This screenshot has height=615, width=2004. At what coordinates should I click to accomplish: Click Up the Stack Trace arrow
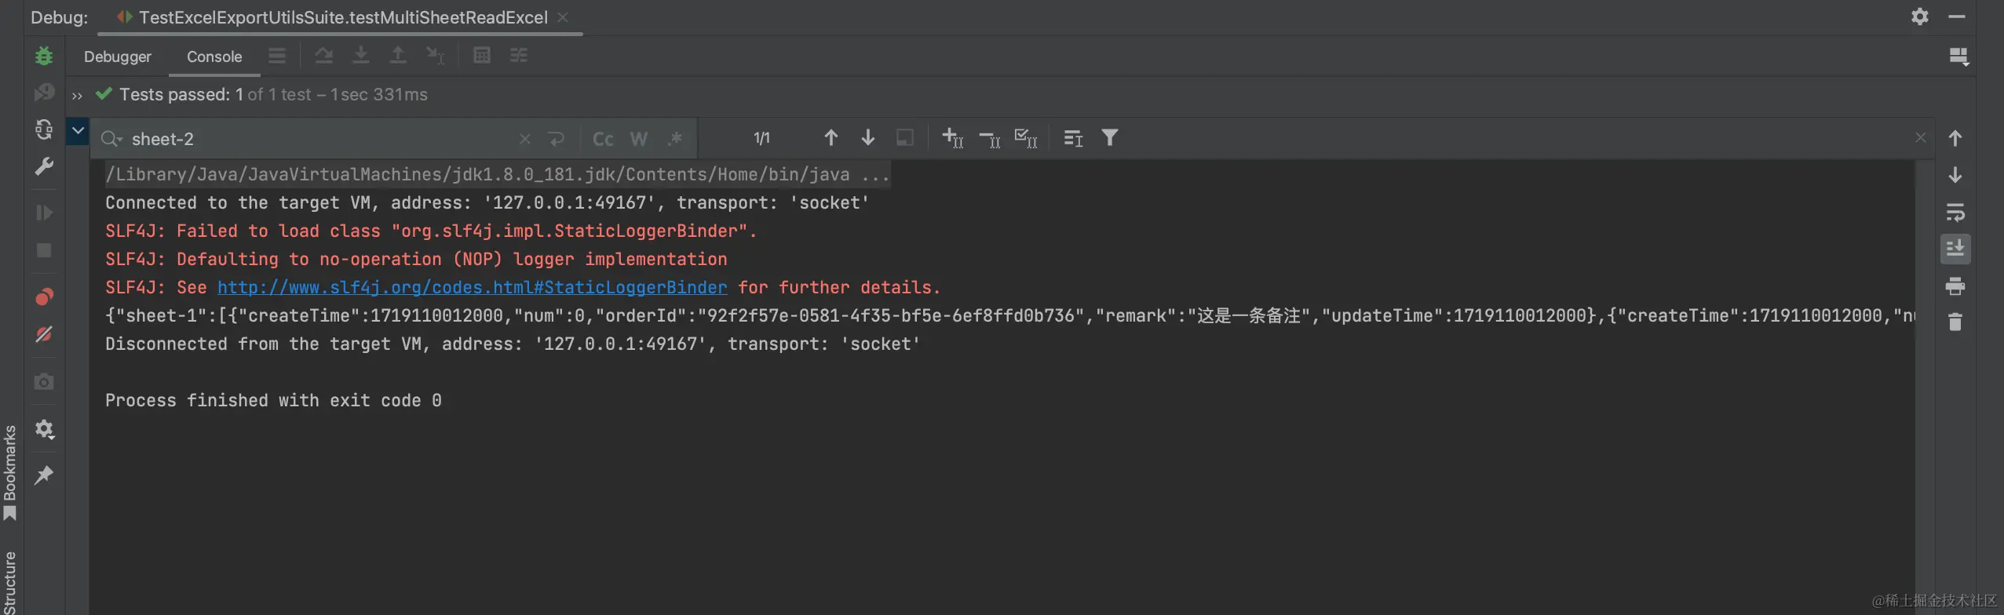click(x=1955, y=138)
